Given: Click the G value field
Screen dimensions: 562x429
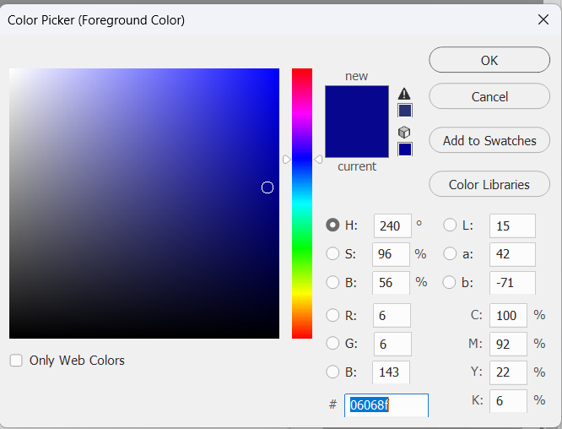Looking at the screenshot, I should click(392, 344).
